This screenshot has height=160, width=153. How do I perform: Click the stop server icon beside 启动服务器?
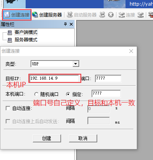click(102, 15)
